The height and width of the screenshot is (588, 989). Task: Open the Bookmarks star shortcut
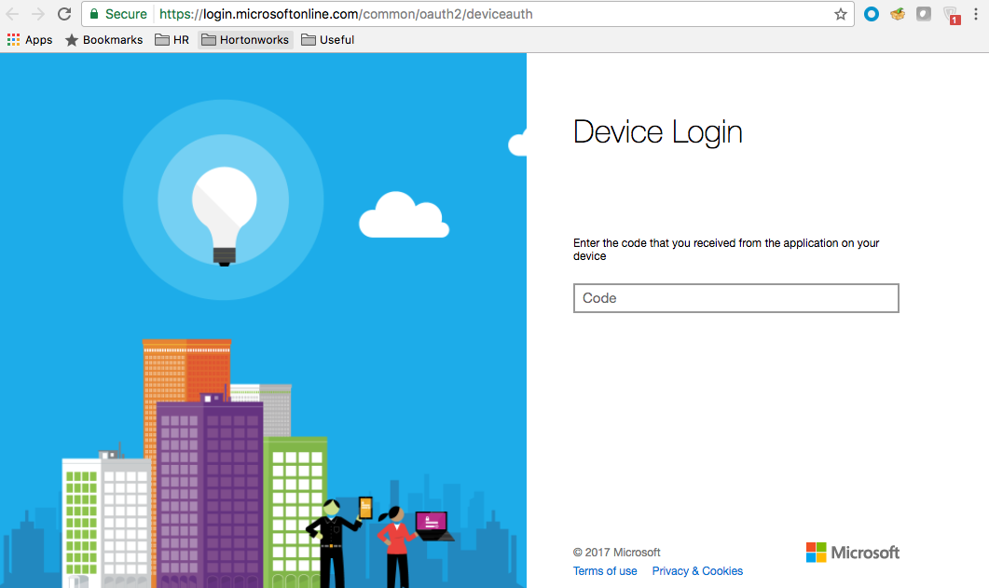(x=103, y=40)
